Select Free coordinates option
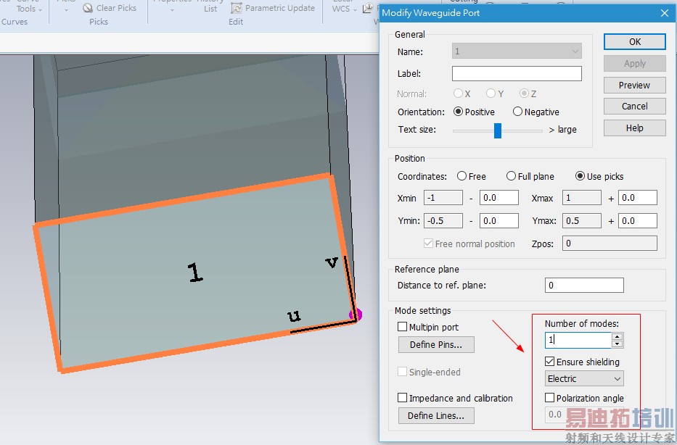This screenshot has height=445, width=677. [461, 176]
